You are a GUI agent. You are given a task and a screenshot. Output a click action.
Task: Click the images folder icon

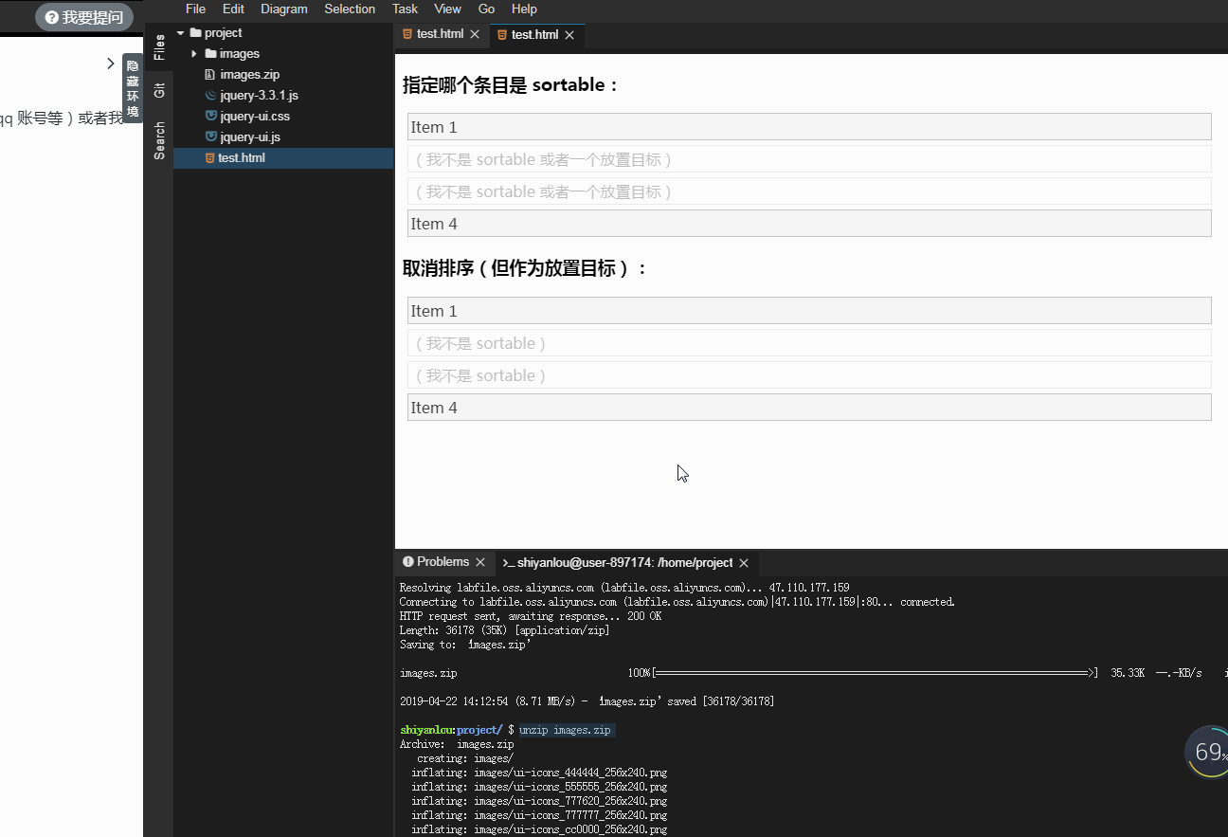(x=211, y=54)
